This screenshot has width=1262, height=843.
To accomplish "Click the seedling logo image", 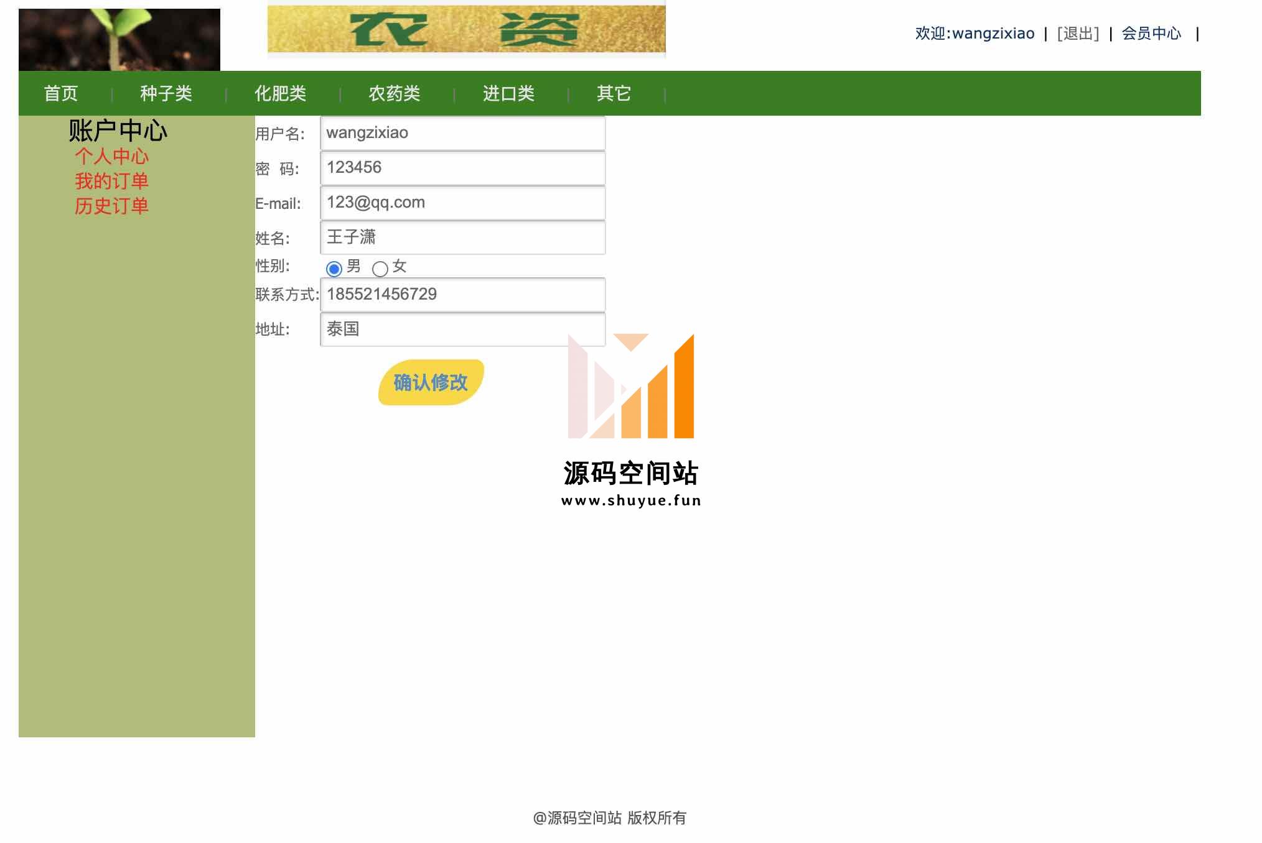I will click(119, 39).
